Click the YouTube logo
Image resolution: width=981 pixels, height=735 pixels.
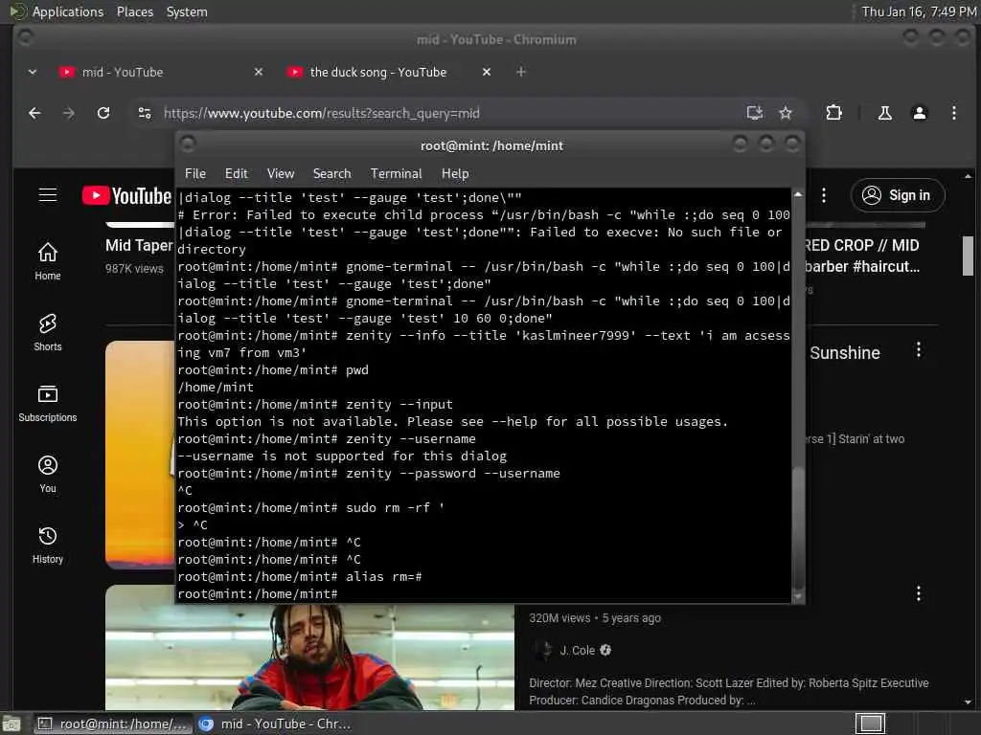click(127, 195)
